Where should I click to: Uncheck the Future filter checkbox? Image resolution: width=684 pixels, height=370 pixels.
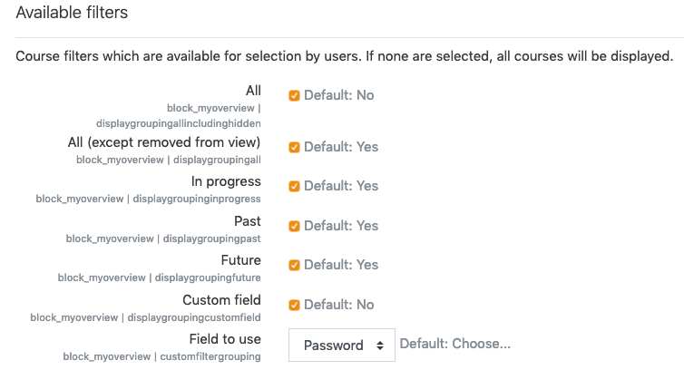coord(294,266)
